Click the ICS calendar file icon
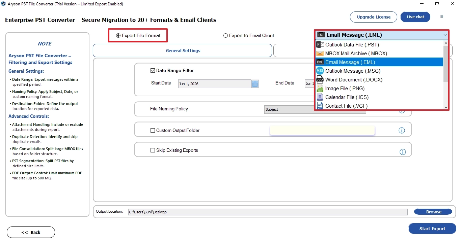The width and height of the screenshot is (461, 245). click(320, 97)
